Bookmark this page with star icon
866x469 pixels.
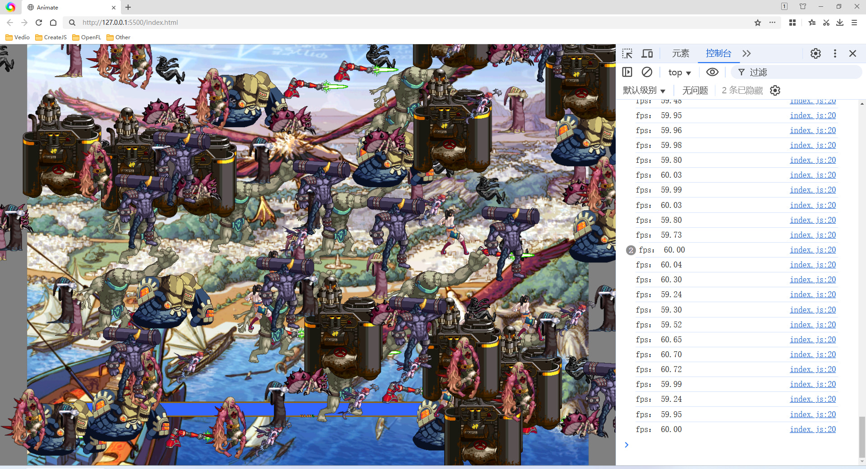pyautogui.click(x=758, y=23)
